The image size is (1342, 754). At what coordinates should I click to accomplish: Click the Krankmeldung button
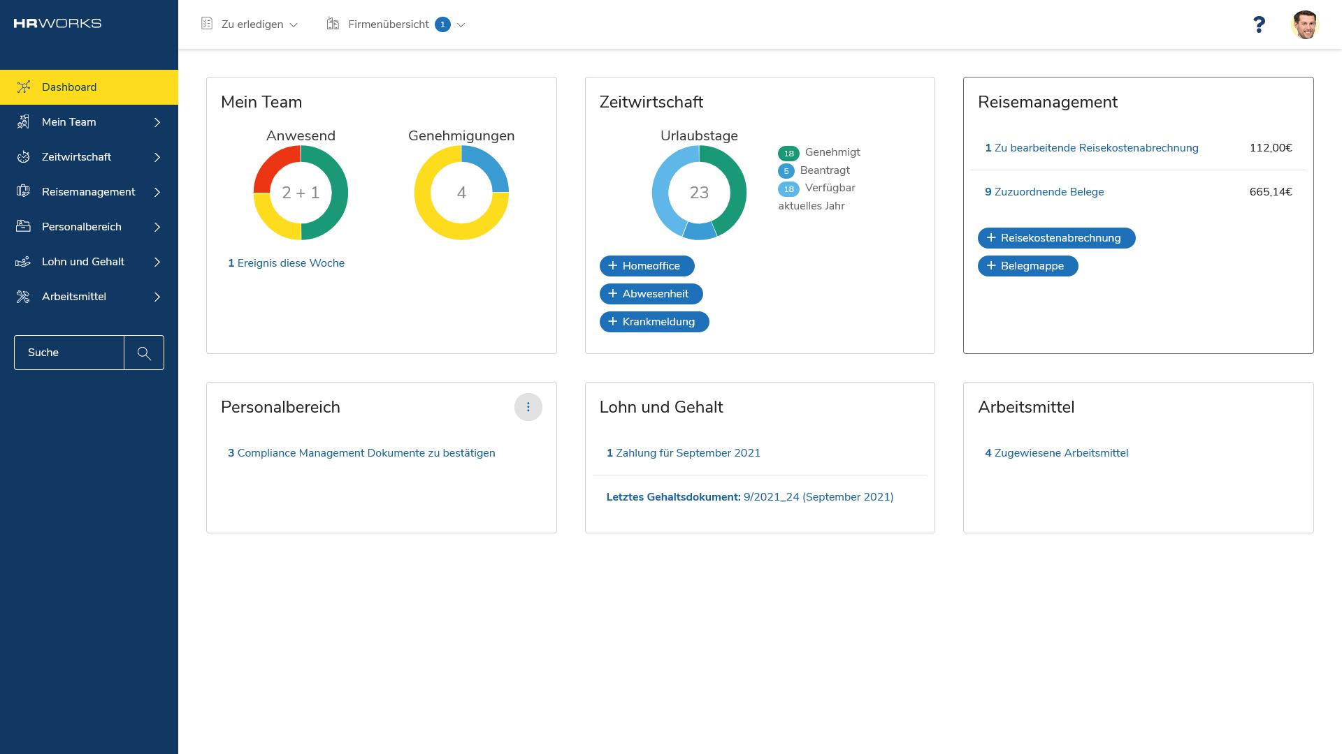tap(654, 321)
